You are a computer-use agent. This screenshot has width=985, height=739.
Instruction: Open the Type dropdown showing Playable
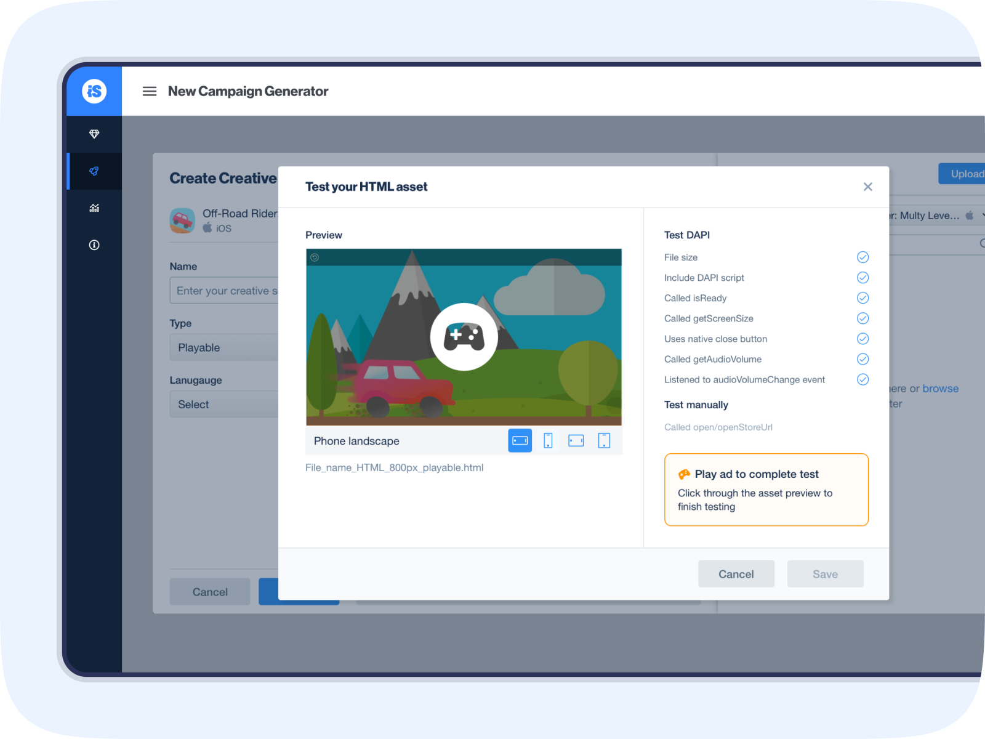224,347
